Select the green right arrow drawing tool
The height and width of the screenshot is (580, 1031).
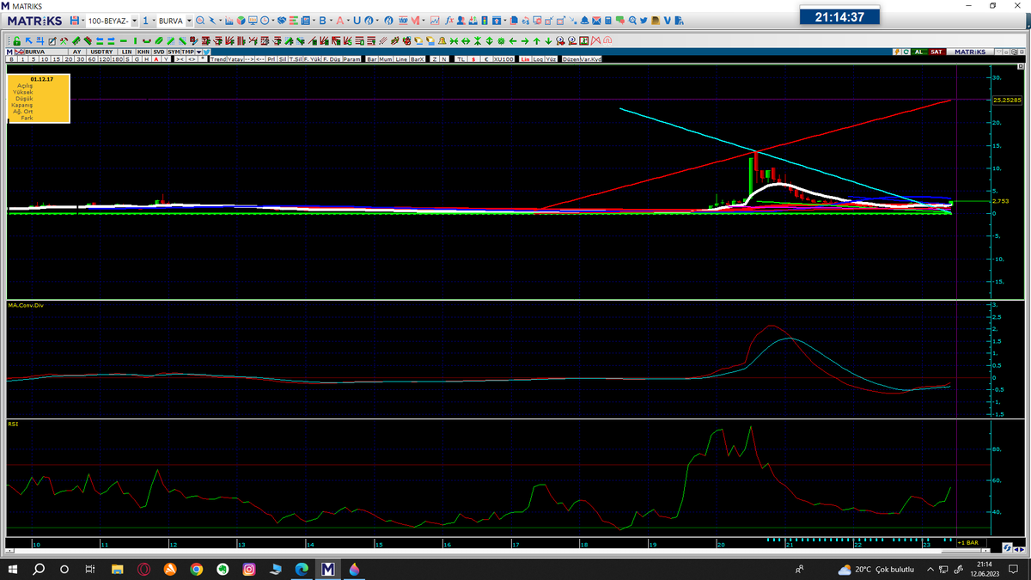pos(525,40)
